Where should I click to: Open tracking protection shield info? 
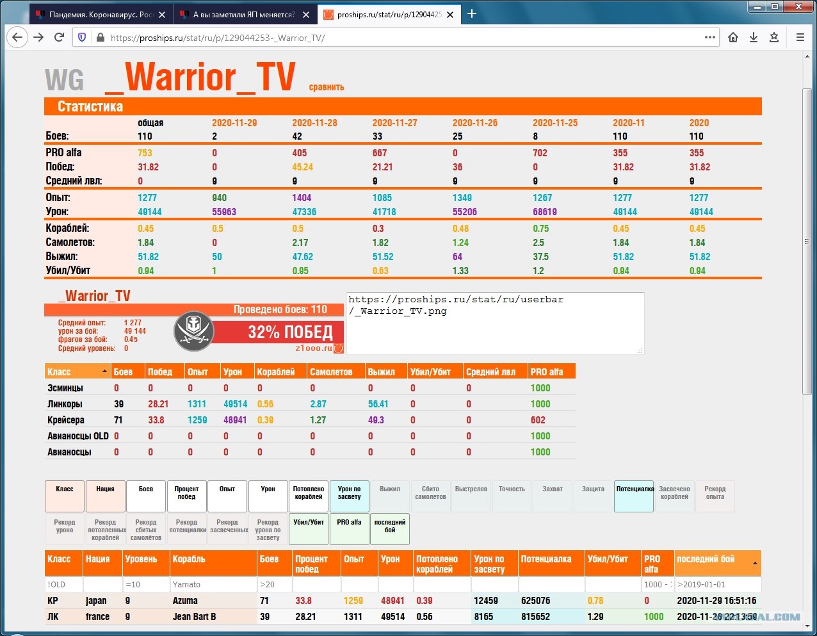[82, 38]
